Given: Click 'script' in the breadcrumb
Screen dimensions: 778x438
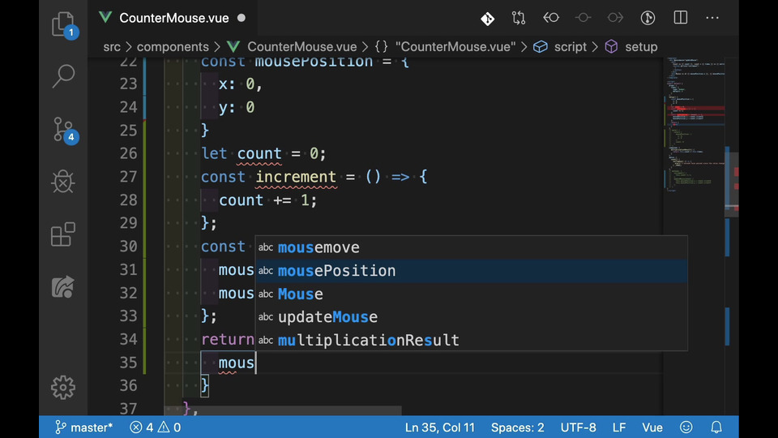Looking at the screenshot, I should [x=570, y=47].
